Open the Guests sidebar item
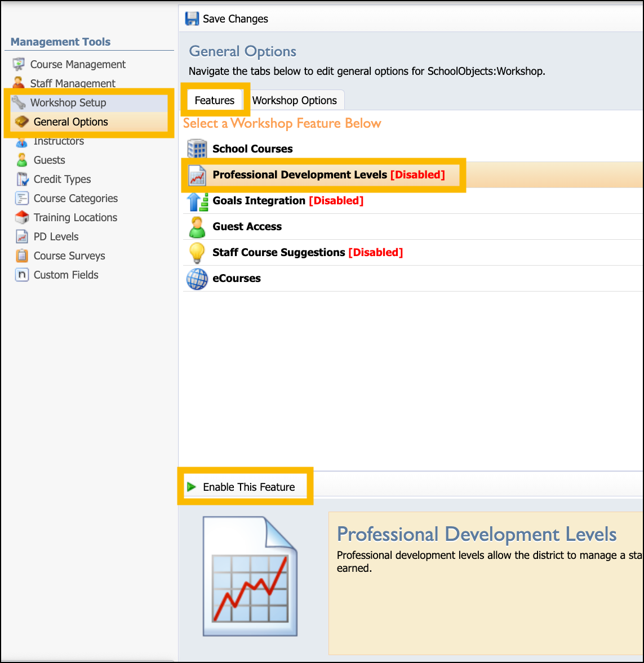Viewport: 644px width, 663px height. tap(50, 160)
